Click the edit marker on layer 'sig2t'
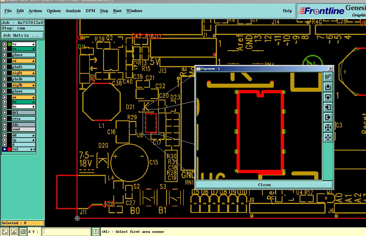 (x=34, y=73)
